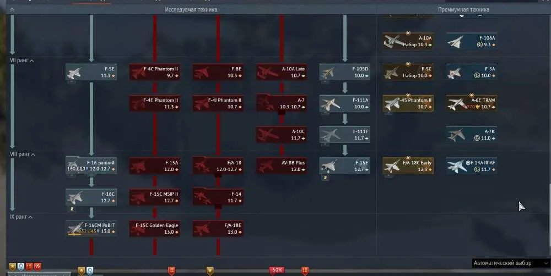The height and width of the screenshot is (276, 551).
Task: Open premium A-7K 11.0 card
Action: [x=472, y=135]
